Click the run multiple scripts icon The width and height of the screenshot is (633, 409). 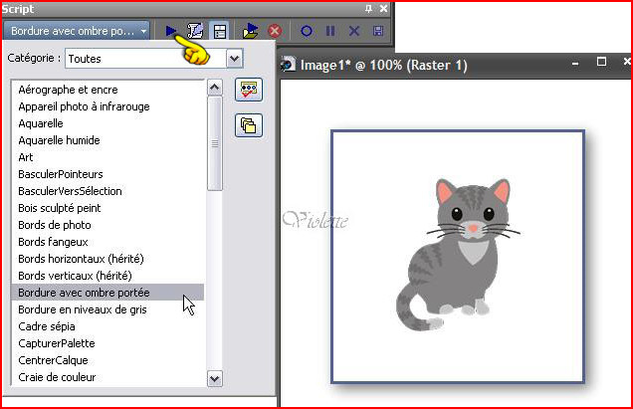pos(250,31)
